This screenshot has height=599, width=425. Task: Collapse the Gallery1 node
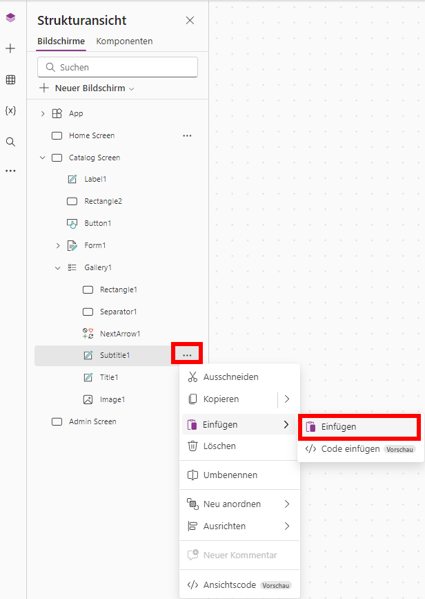pos(58,267)
